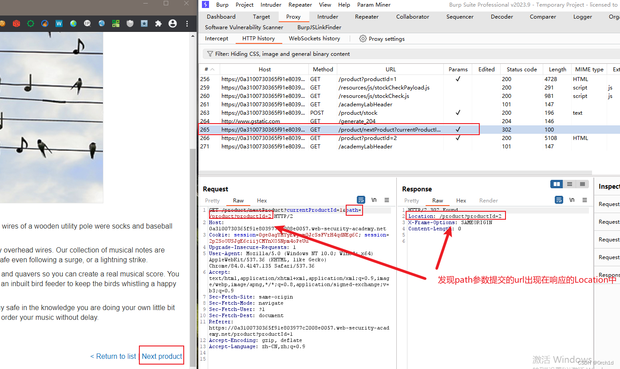Select history row 264 gstatic generate_204
This screenshot has height=369, width=620.
click(409, 121)
